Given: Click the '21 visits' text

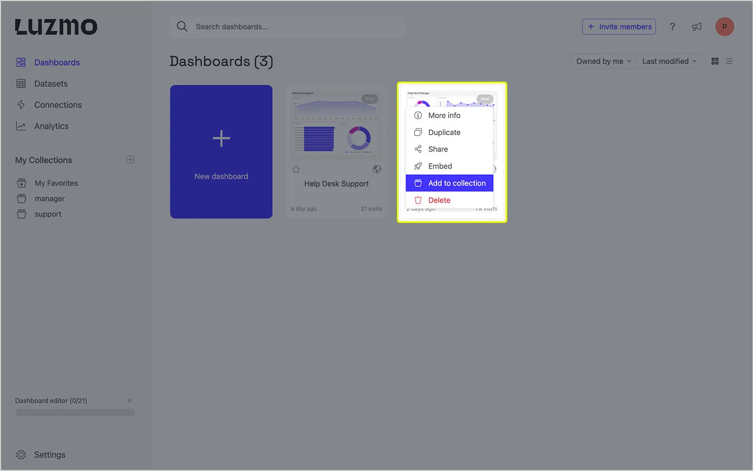Looking at the screenshot, I should [x=371, y=208].
